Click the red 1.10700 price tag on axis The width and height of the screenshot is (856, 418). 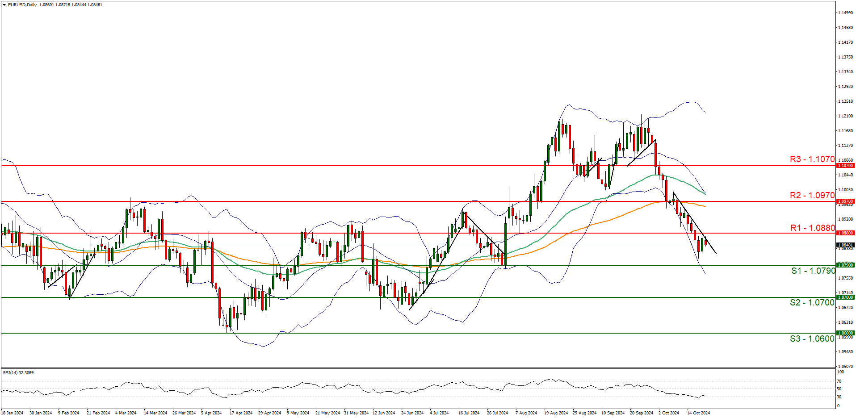(845, 166)
